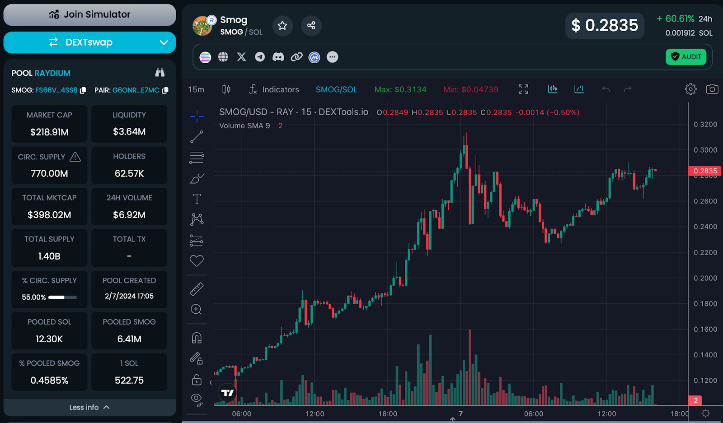Select the Fibonacci retracement tool
Screen dimensions: 723x423
tap(197, 158)
